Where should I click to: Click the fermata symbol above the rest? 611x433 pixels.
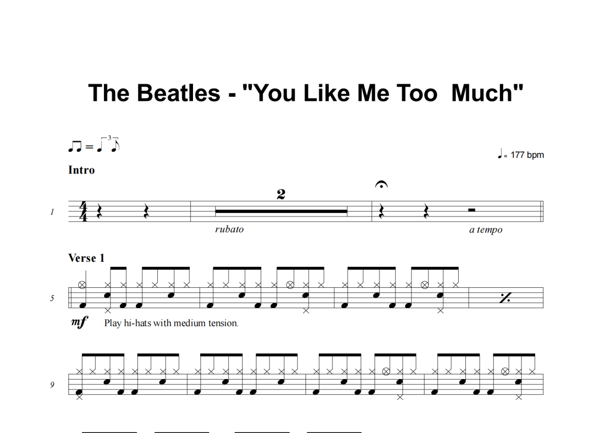pyautogui.click(x=381, y=185)
